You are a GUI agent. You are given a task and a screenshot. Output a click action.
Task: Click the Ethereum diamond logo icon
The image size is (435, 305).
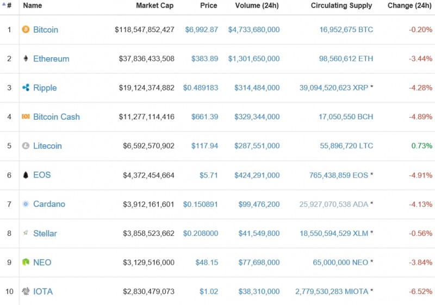[x=26, y=59]
